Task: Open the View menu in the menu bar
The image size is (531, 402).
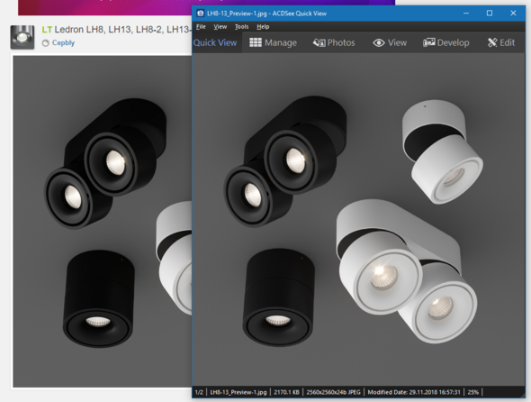Action: 220,26
